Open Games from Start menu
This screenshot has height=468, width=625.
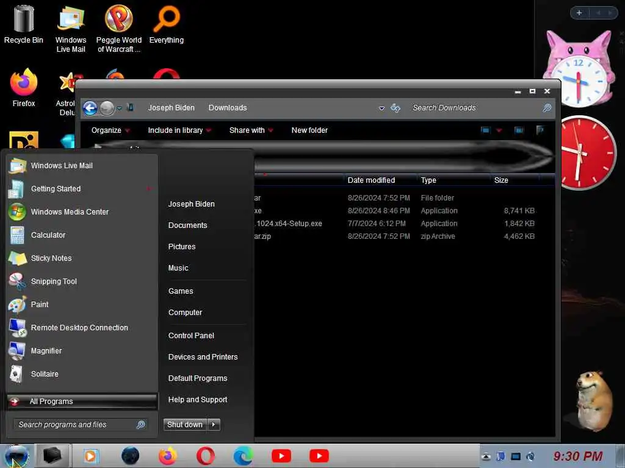181,291
